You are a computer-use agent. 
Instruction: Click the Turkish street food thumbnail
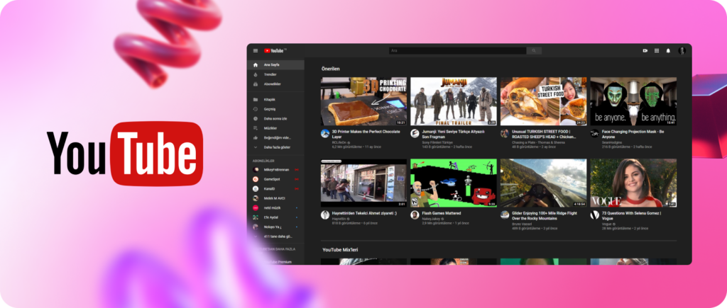pyautogui.click(x=543, y=101)
